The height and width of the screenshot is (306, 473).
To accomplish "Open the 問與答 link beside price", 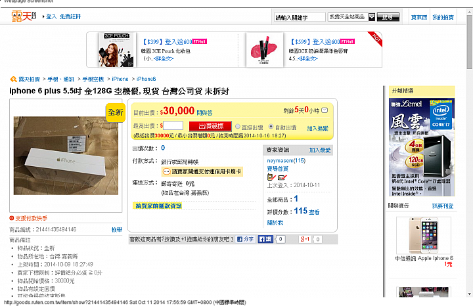I will coord(204,113).
